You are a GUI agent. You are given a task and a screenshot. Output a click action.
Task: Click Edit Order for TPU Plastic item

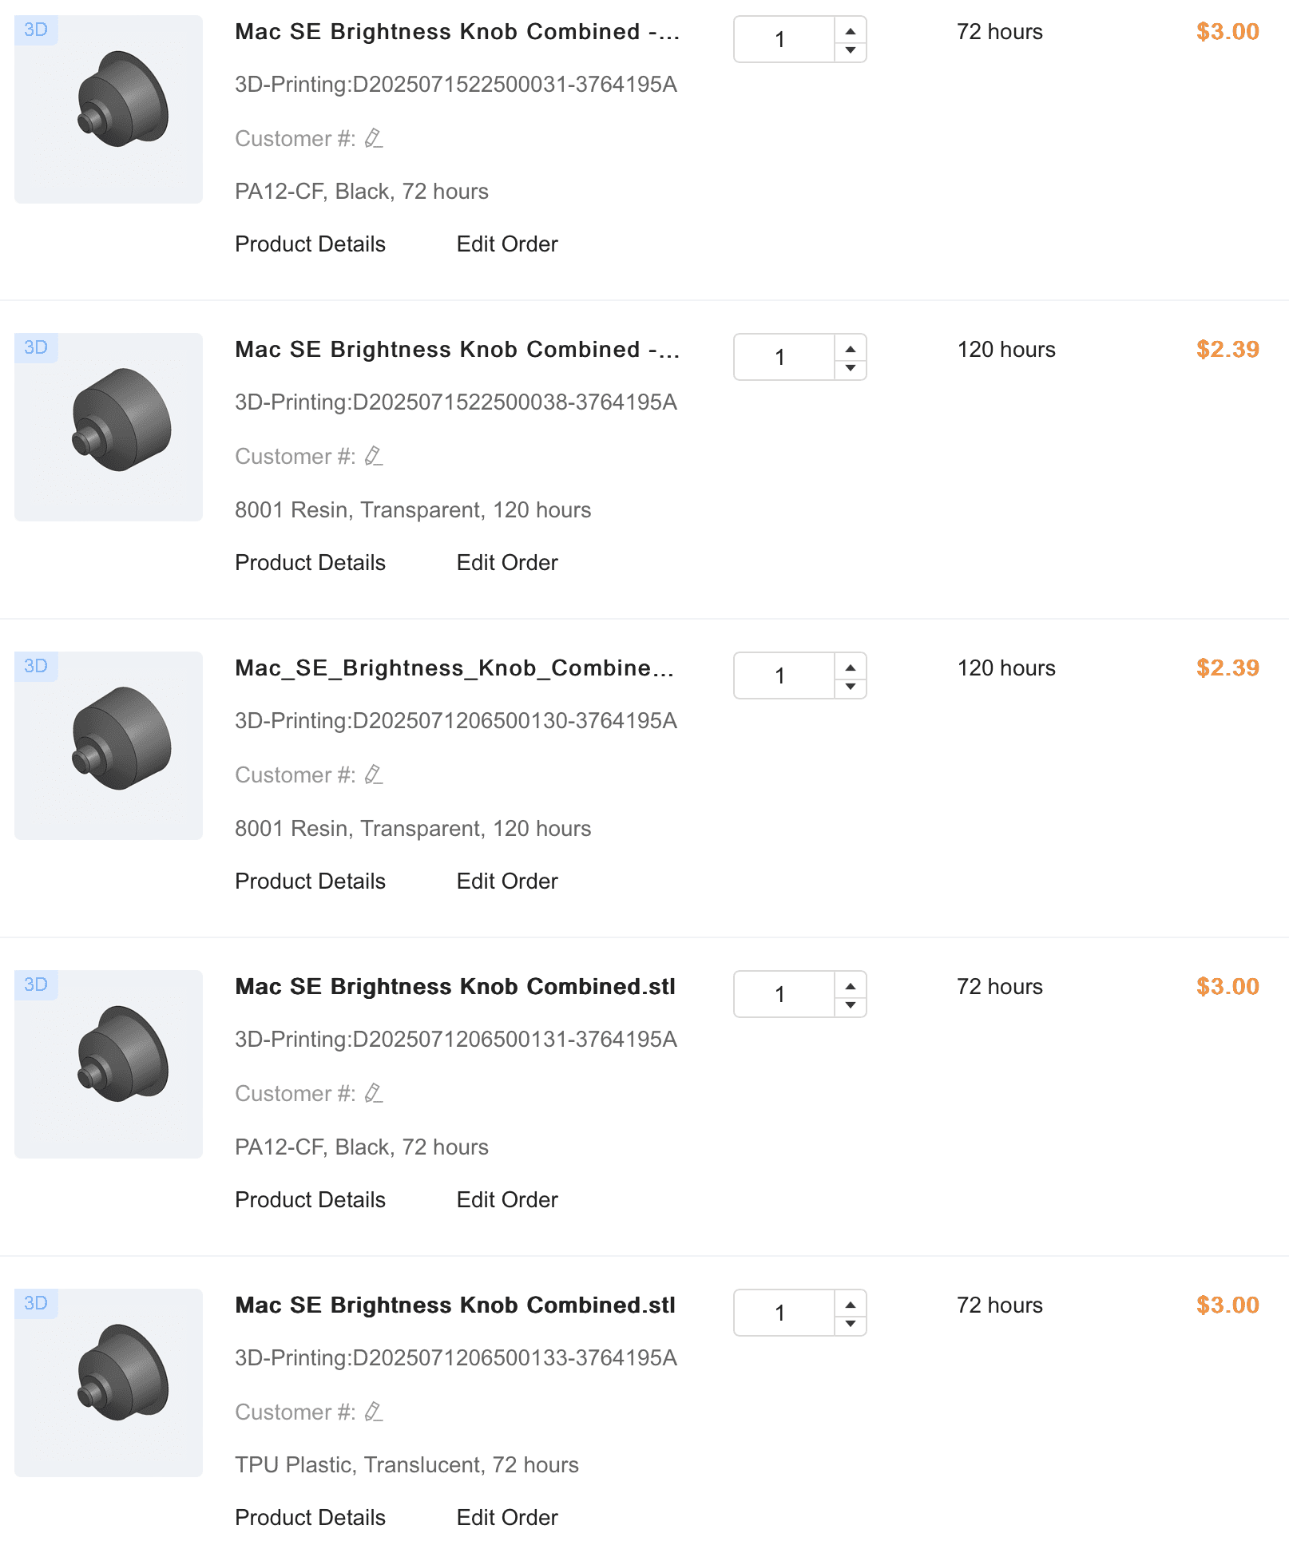507,1518
